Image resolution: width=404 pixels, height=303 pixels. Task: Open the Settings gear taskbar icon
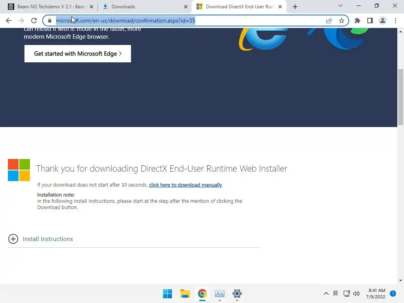coord(237,294)
